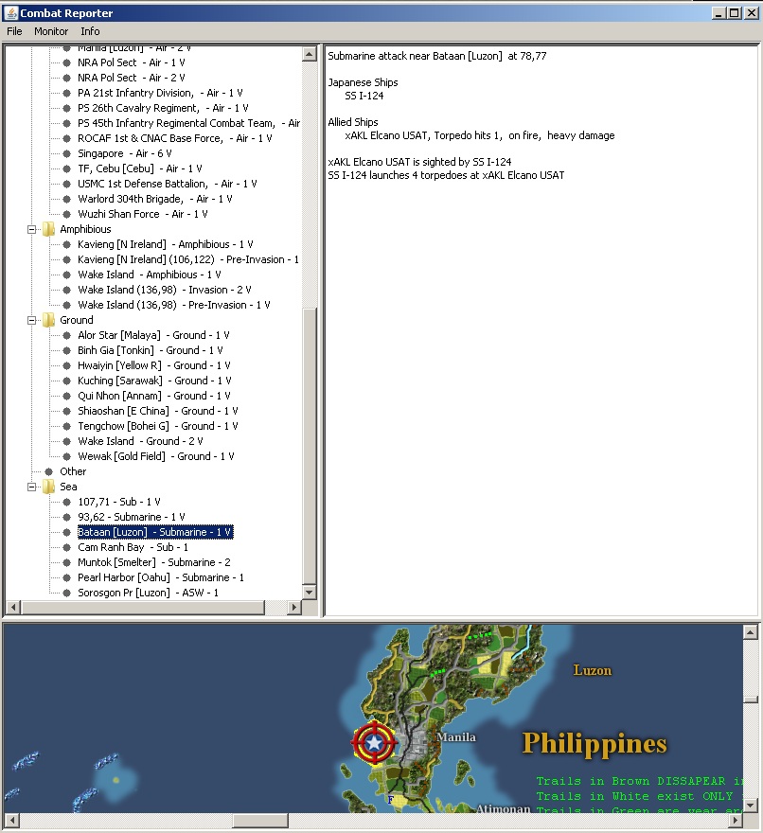Click map panel horizontal scrollbar thumb

[x=260, y=821]
